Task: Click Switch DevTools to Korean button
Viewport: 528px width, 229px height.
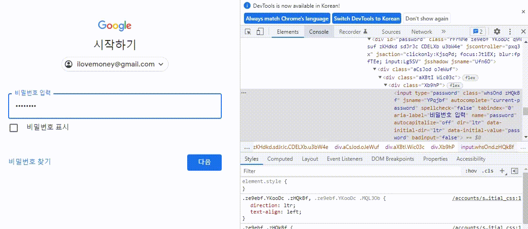Action: [x=367, y=19]
